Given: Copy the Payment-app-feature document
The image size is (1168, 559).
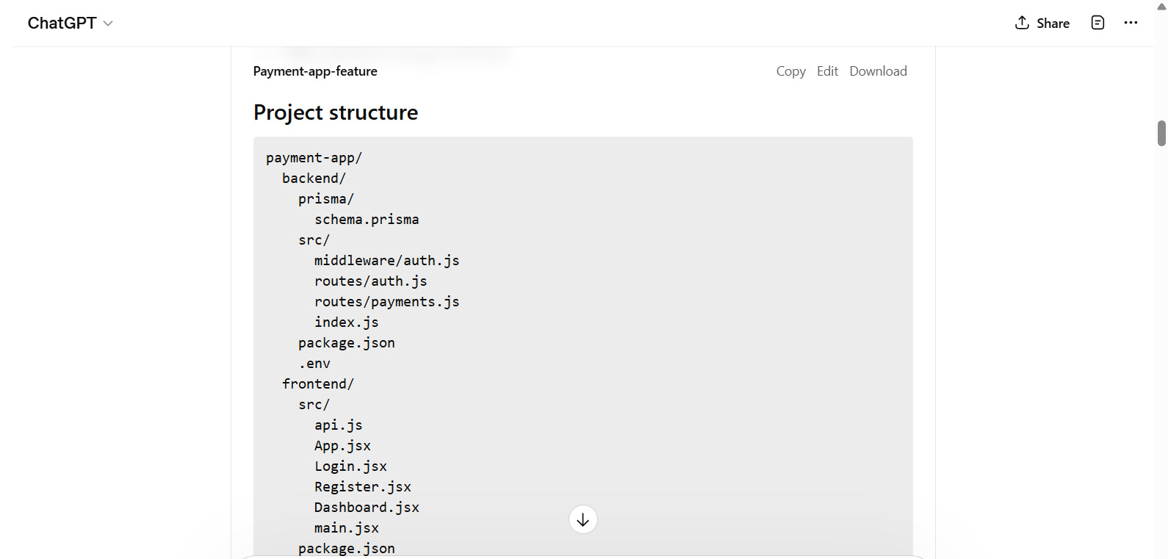Looking at the screenshot, I should pos(790,71).
